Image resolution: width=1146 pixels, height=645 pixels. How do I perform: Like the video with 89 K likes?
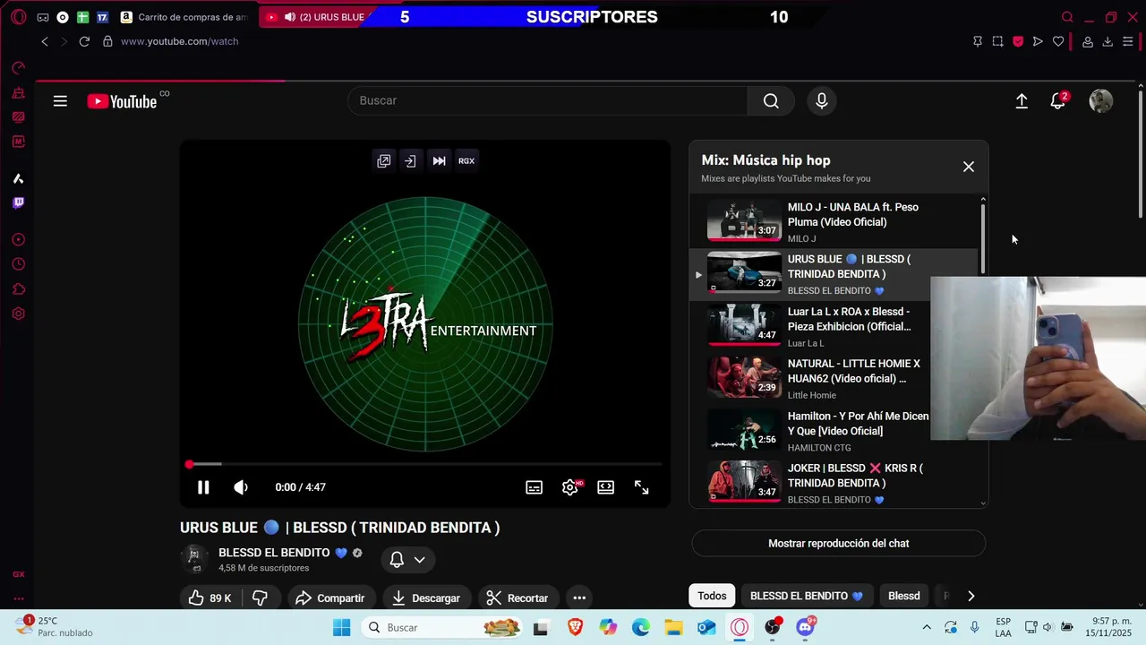[x=210, y=598]
